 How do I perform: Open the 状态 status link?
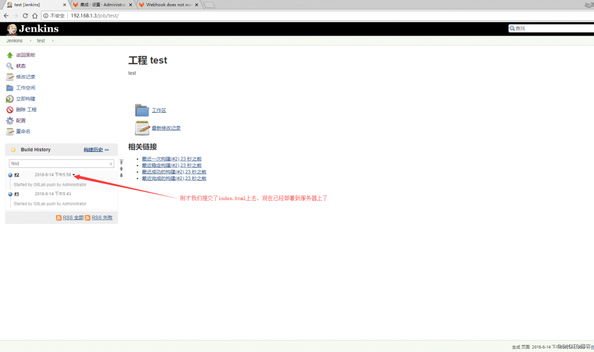tap(21, 66)
